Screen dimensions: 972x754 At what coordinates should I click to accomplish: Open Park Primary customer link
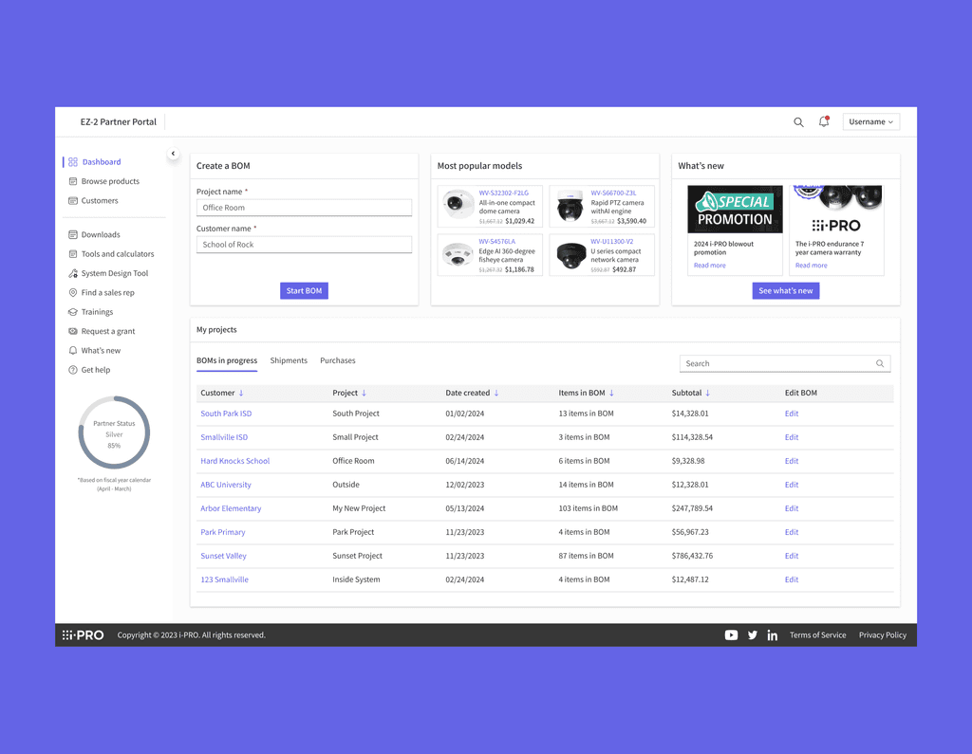click(222, 532)
